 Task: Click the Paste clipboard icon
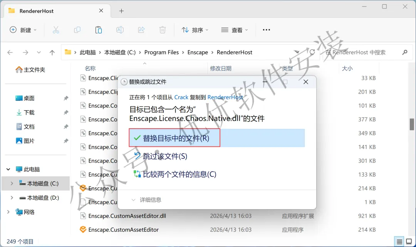tap(99, 30)
